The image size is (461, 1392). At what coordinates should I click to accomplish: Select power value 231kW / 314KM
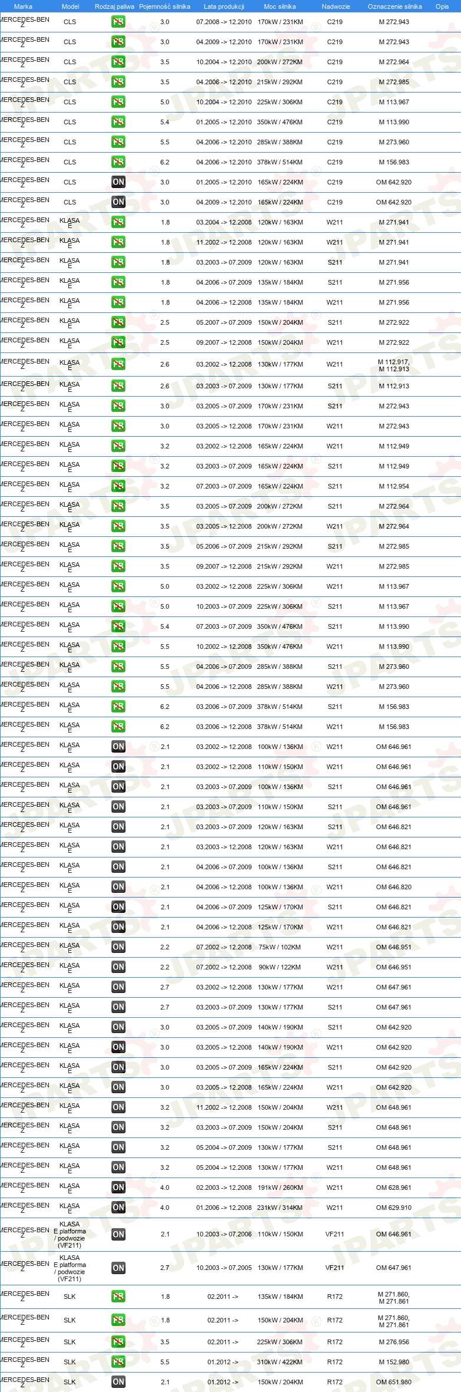(279, 1208)
